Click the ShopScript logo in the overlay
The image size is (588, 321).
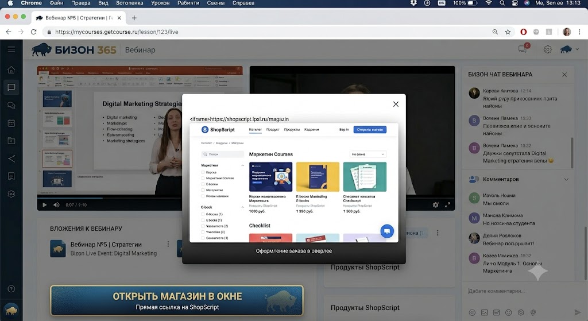(x=218, y=129)
